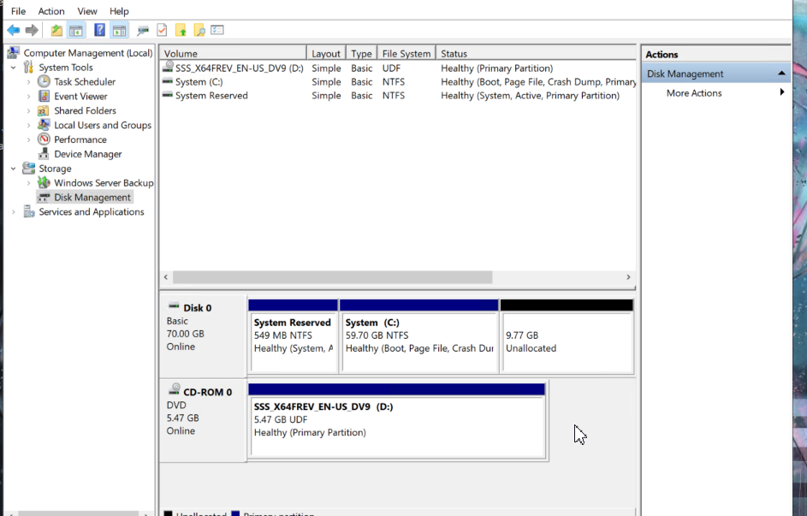Collapse the System Tools tree node

pyautogui.click(x=14, y=68)
